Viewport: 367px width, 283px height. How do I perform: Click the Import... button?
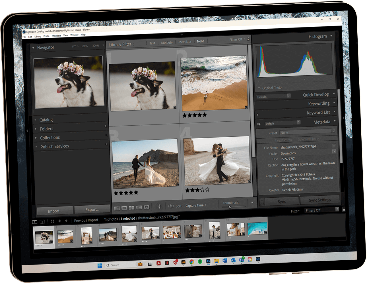(x=55, y=211)
